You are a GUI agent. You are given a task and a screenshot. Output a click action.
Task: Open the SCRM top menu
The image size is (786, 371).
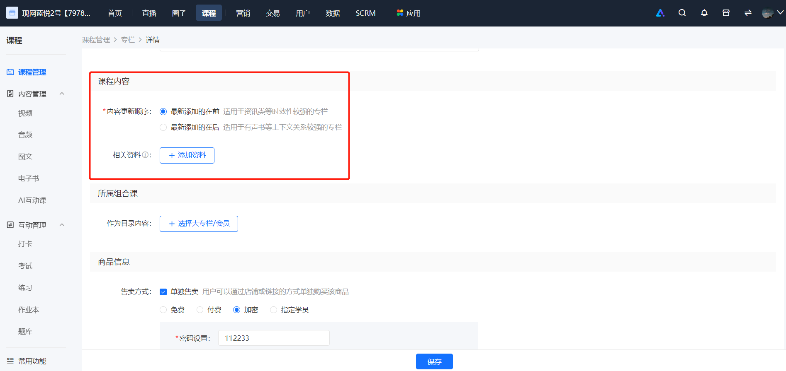coord(365,13)
